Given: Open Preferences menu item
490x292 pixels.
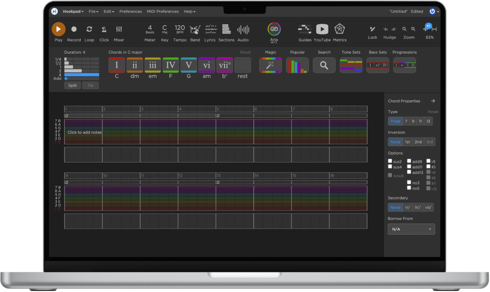Looking at the screenshot, I should pos(131,11).
